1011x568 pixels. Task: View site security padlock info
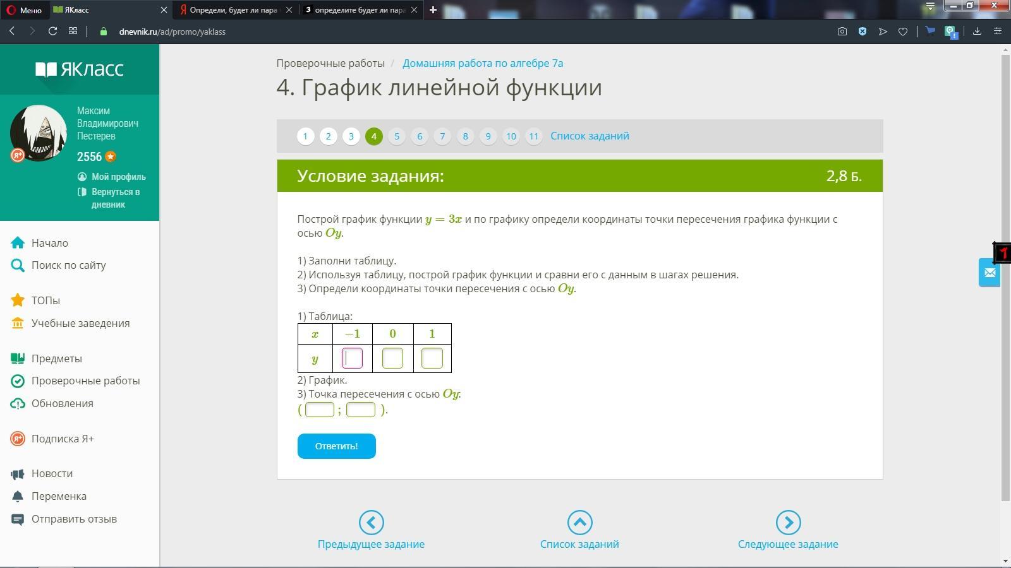[104, 32]
